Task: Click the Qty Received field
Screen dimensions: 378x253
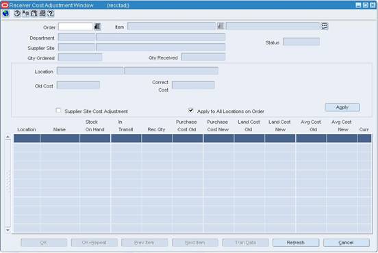Action: pyautogui.click(x=203, y=57)
